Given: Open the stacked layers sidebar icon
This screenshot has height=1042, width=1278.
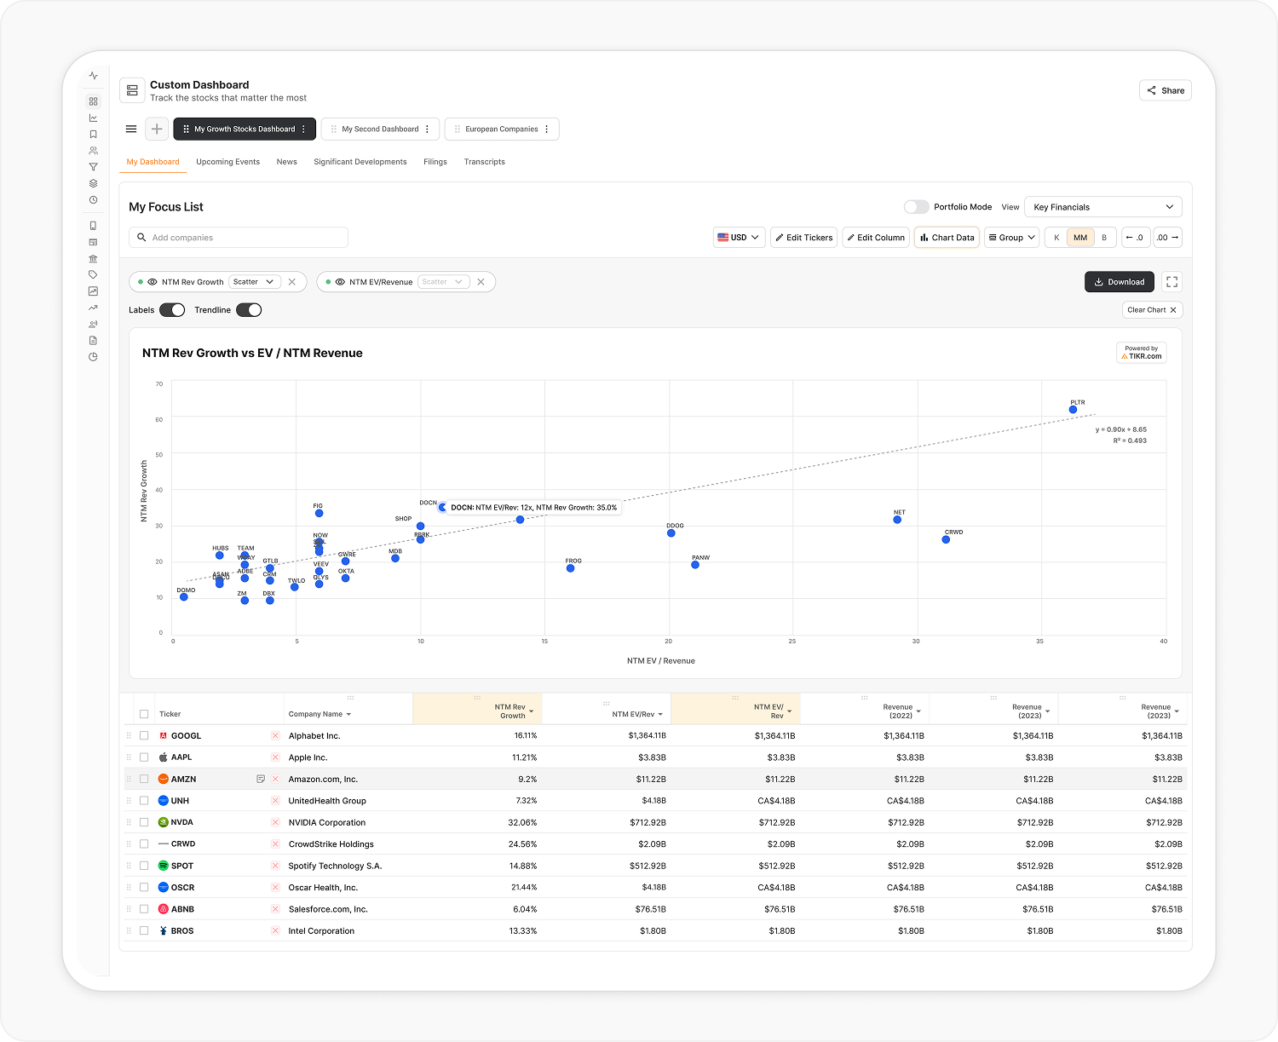Looking at the screenshot, I should click(x=94, y=183).
